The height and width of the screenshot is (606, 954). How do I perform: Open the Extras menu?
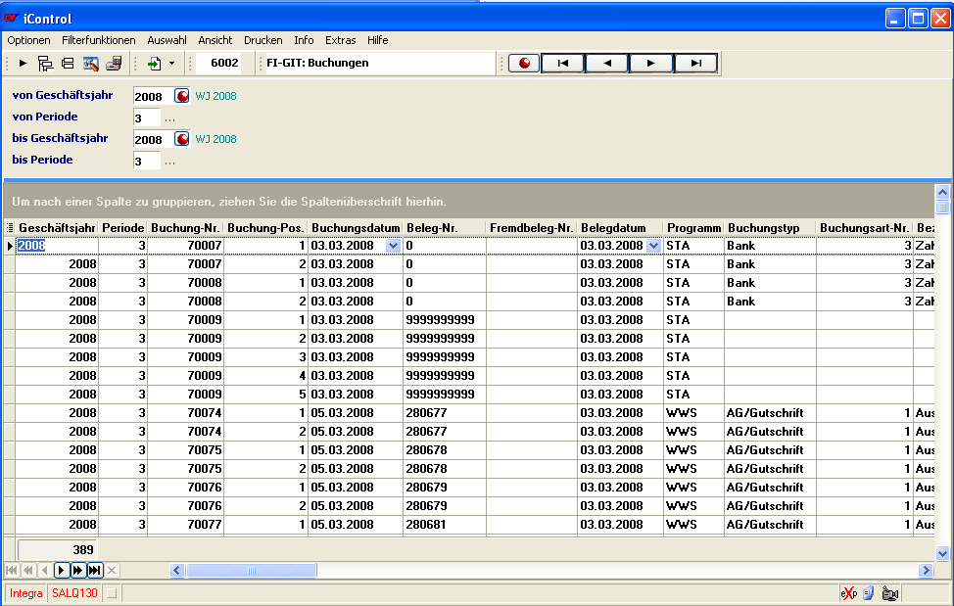pos(341,40)
